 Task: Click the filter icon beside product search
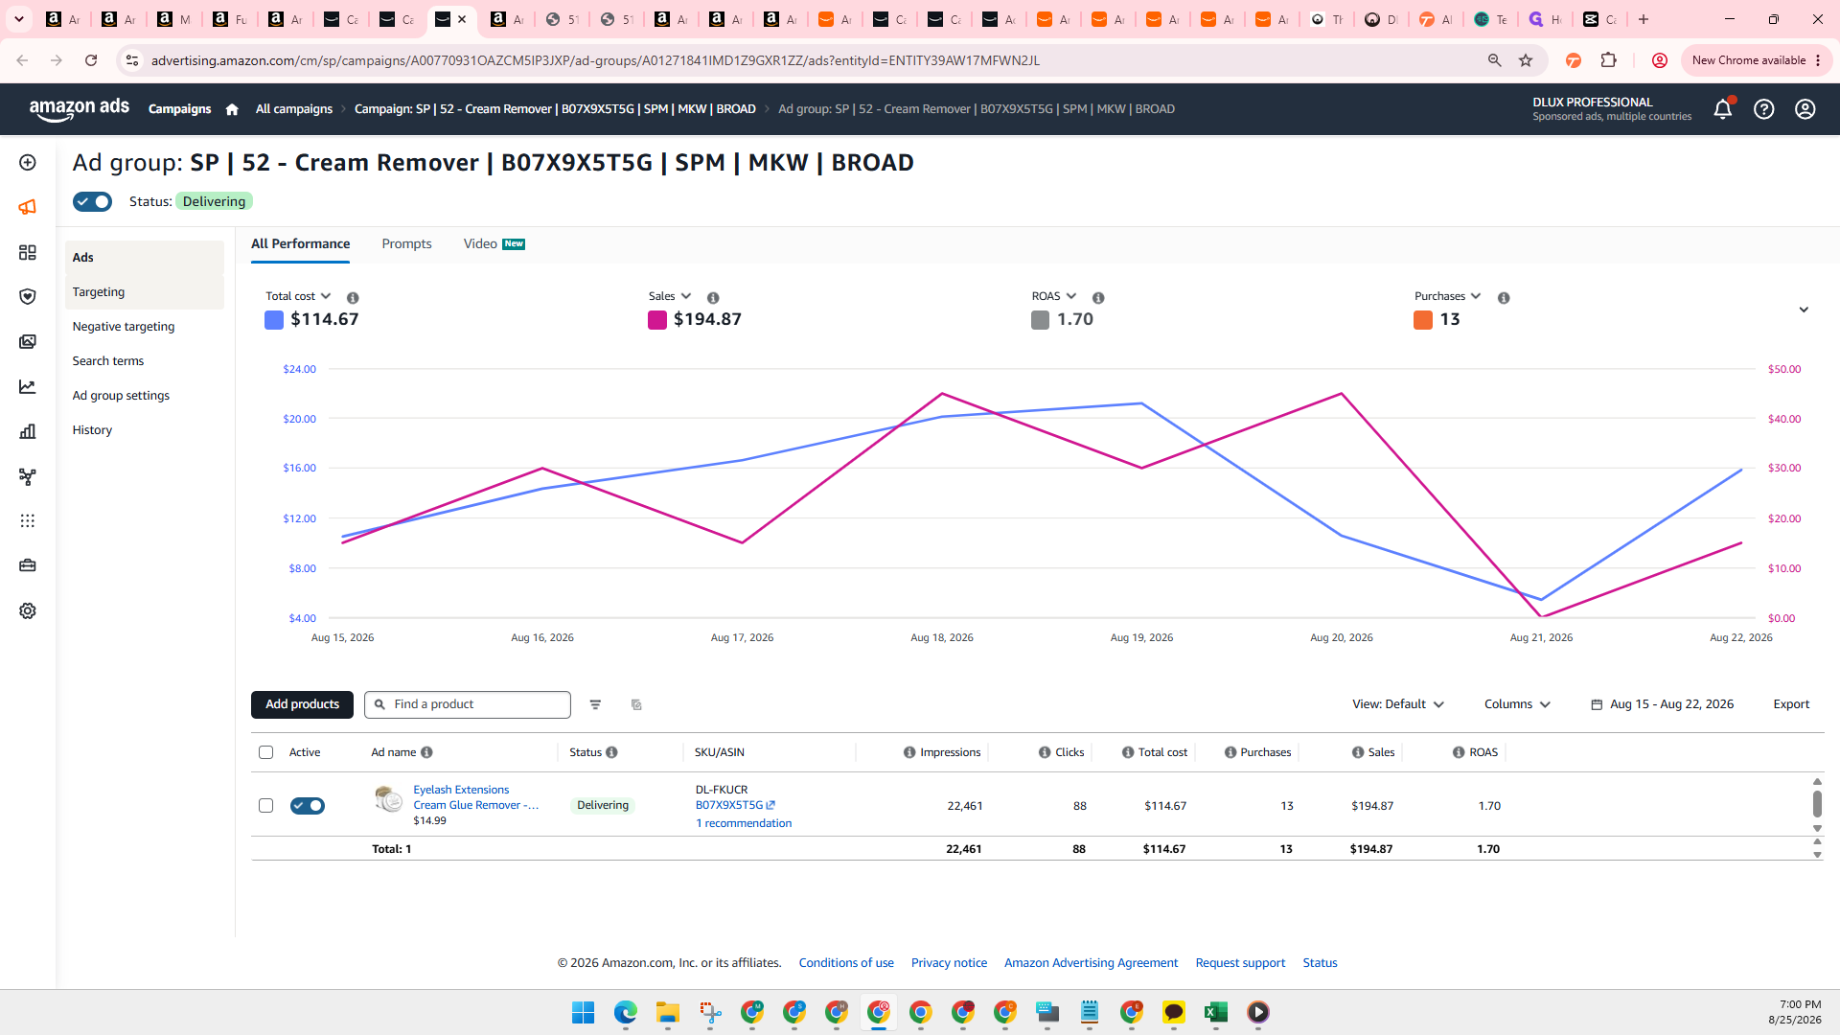click(x=595, y=704)
